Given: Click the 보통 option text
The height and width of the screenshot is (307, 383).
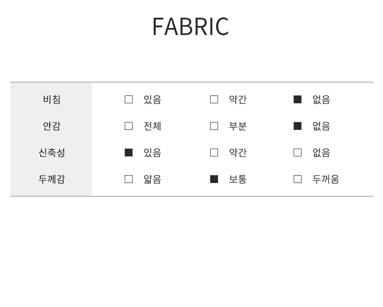Looking at the screenshot, I should [x=238, y=179].
